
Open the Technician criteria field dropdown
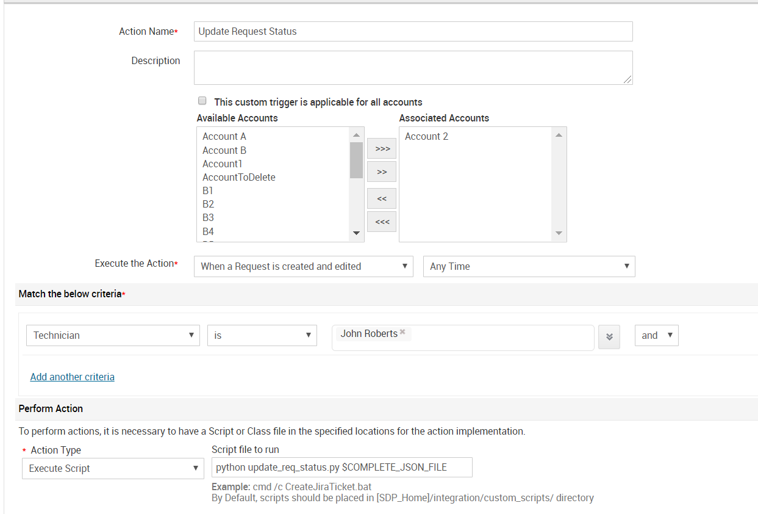pos(112,335)
